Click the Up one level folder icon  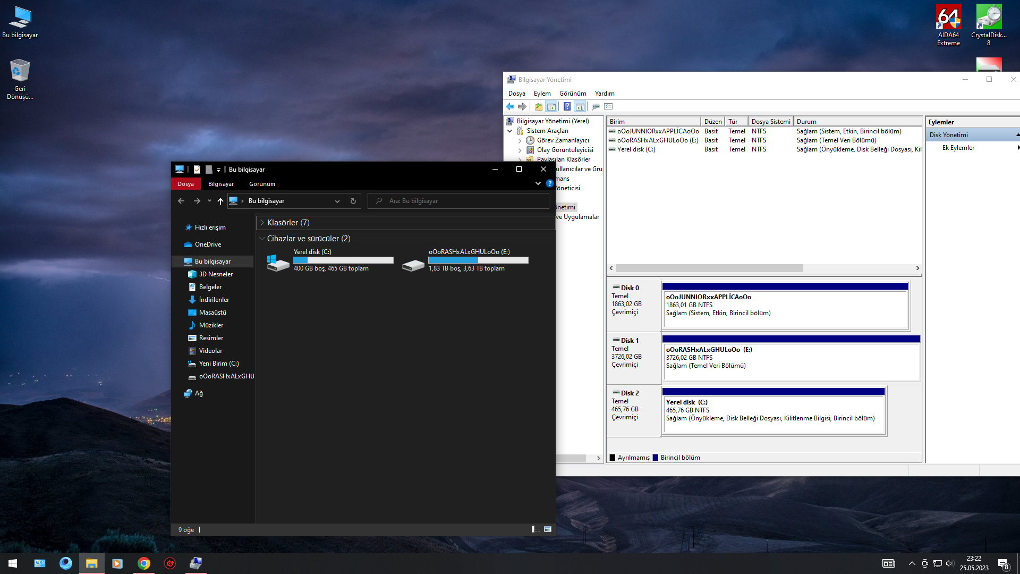click(539, 106)
